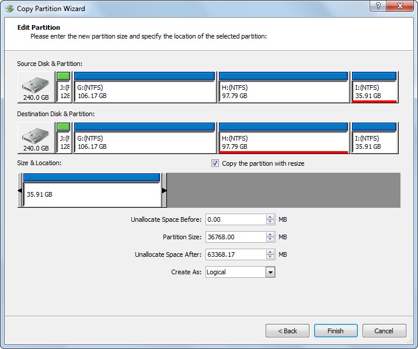Viewport: 418px width, 349px height.
Task: Click the Finish button
Action: [336, 331]
